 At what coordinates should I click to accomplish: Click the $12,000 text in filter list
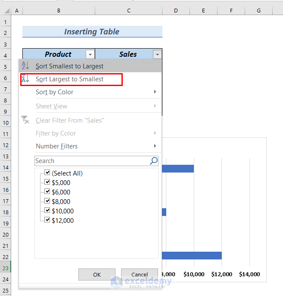pyautogui.click(x=63, y=220)
